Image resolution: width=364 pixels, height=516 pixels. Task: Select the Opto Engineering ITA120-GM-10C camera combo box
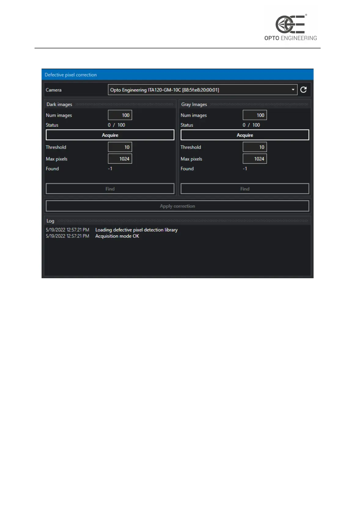203,90
